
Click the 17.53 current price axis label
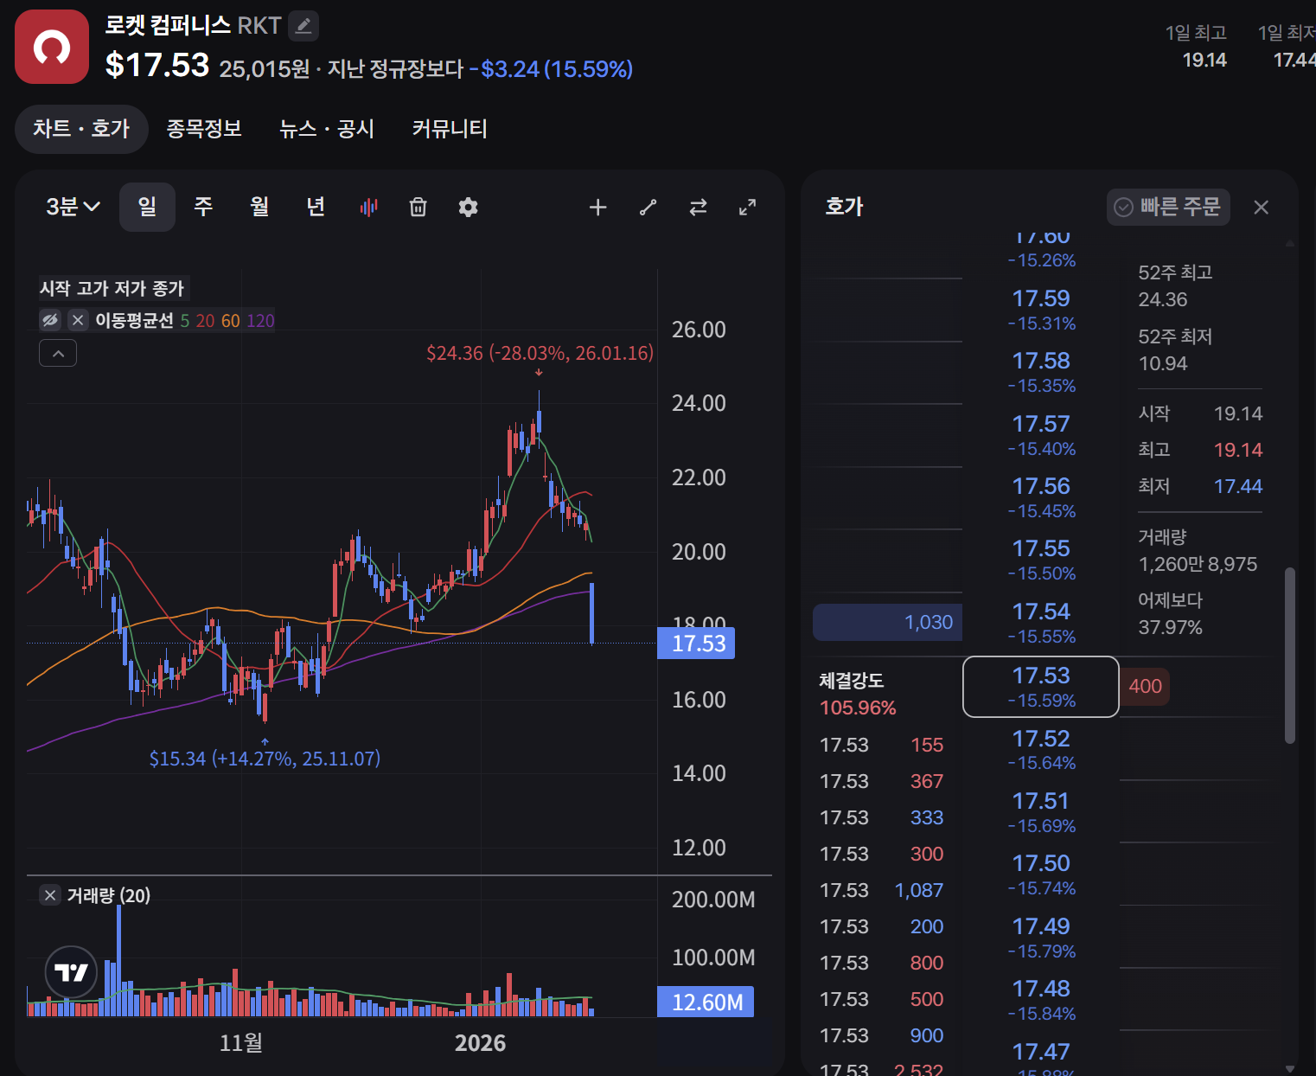point(696,644)
